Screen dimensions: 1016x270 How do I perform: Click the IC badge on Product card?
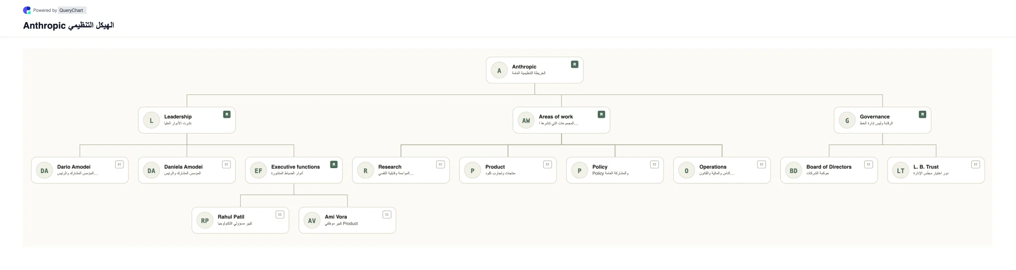[x=548, y=164]
